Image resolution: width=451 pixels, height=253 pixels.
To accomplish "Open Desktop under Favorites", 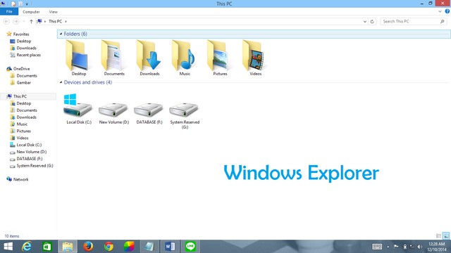I will coord(23,41).
